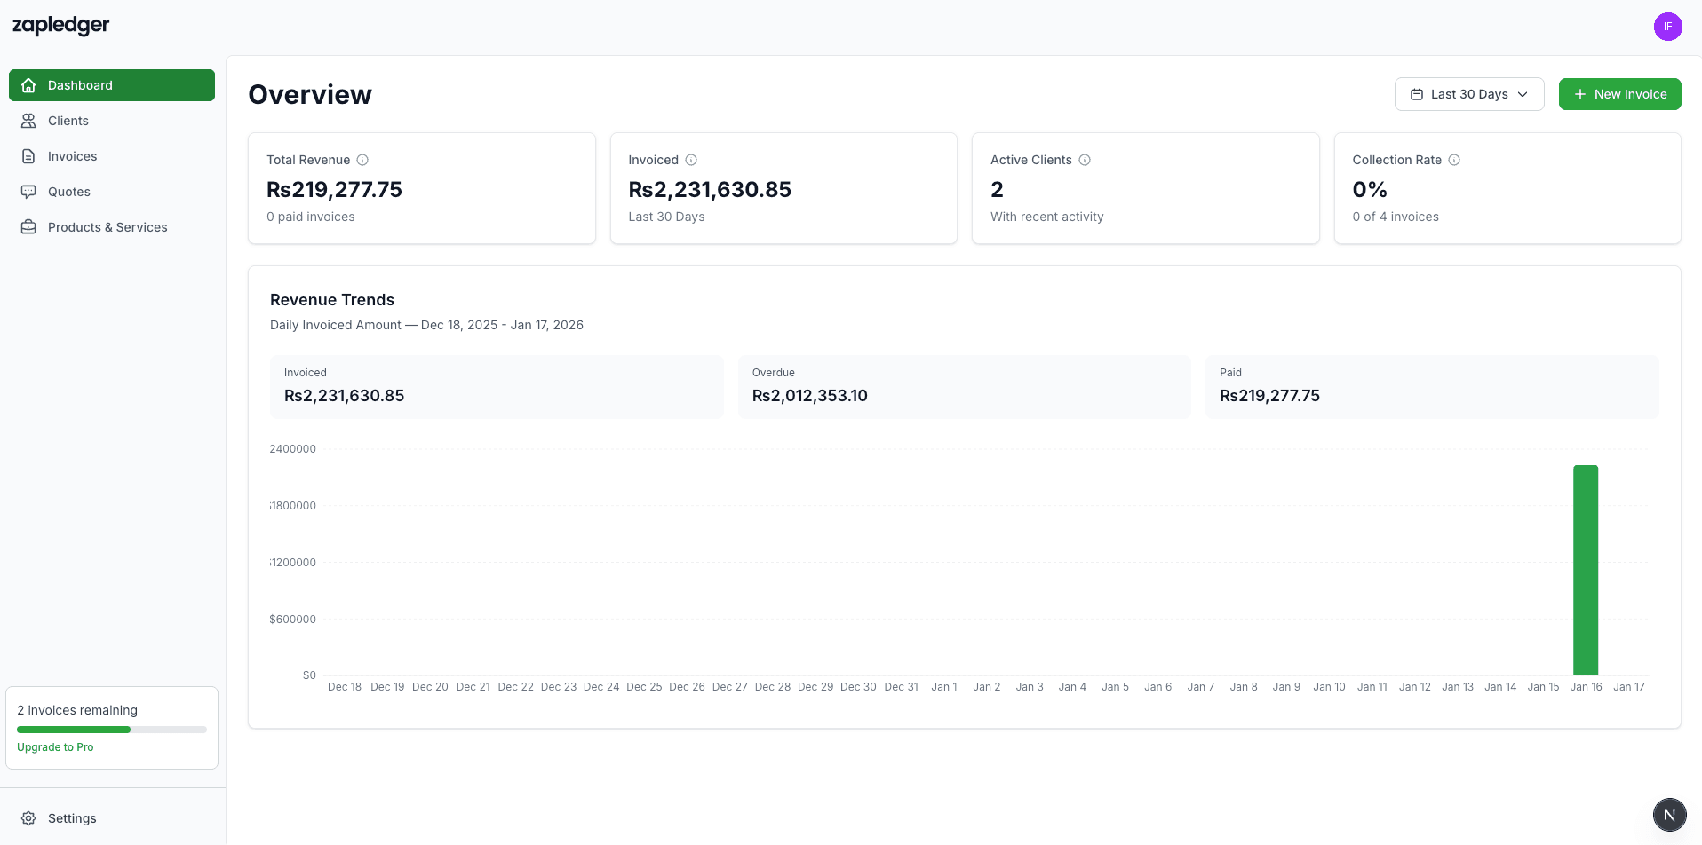Click the info icon next to Total Revenue
Screen dimensions: 1702x845
pos(362,160)
